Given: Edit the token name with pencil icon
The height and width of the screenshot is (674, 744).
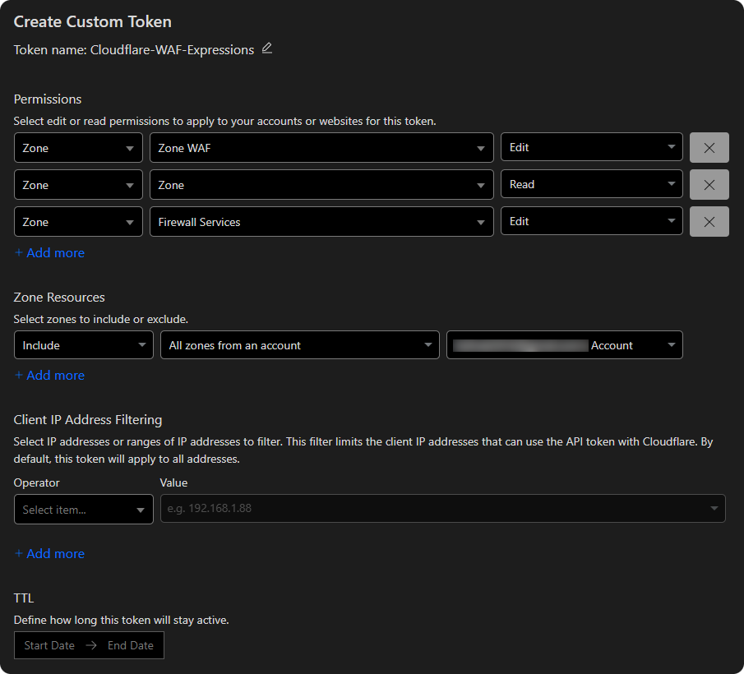Looking at the screenshot, I should click(266, 48).
